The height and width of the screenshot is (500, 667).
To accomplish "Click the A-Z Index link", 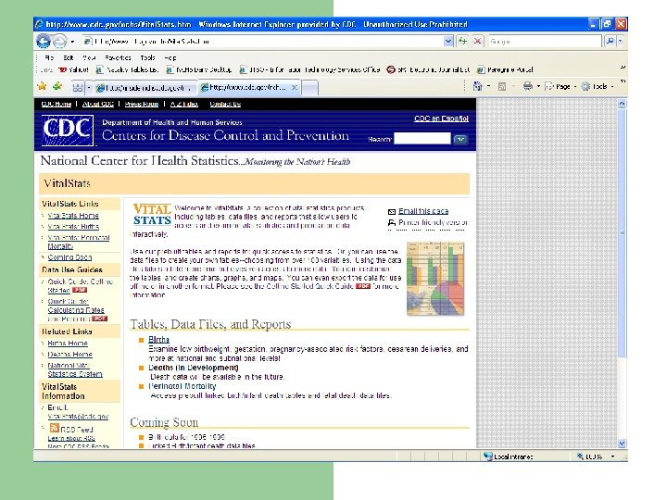I will 184,104.
